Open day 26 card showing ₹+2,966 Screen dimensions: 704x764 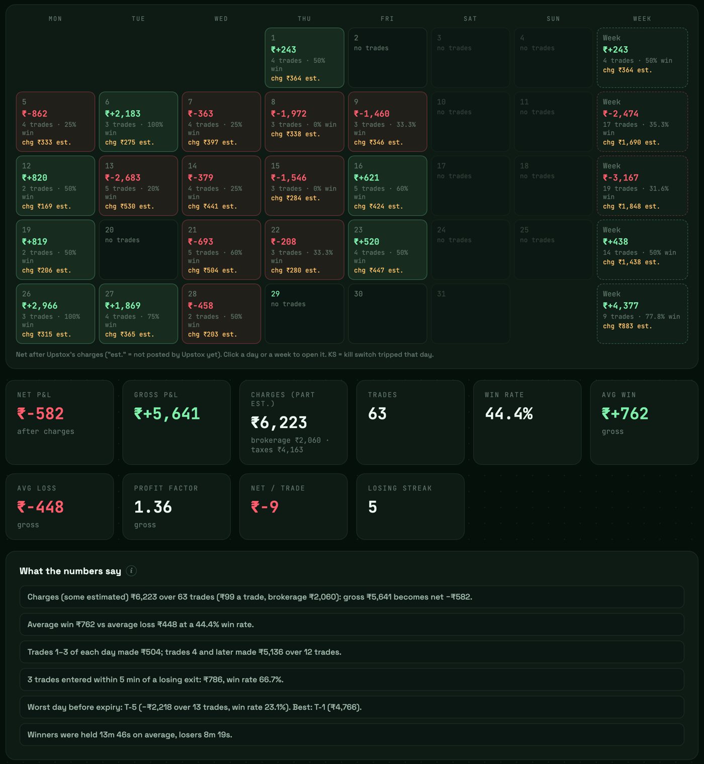pyautogui.click(x=55, y=314)
